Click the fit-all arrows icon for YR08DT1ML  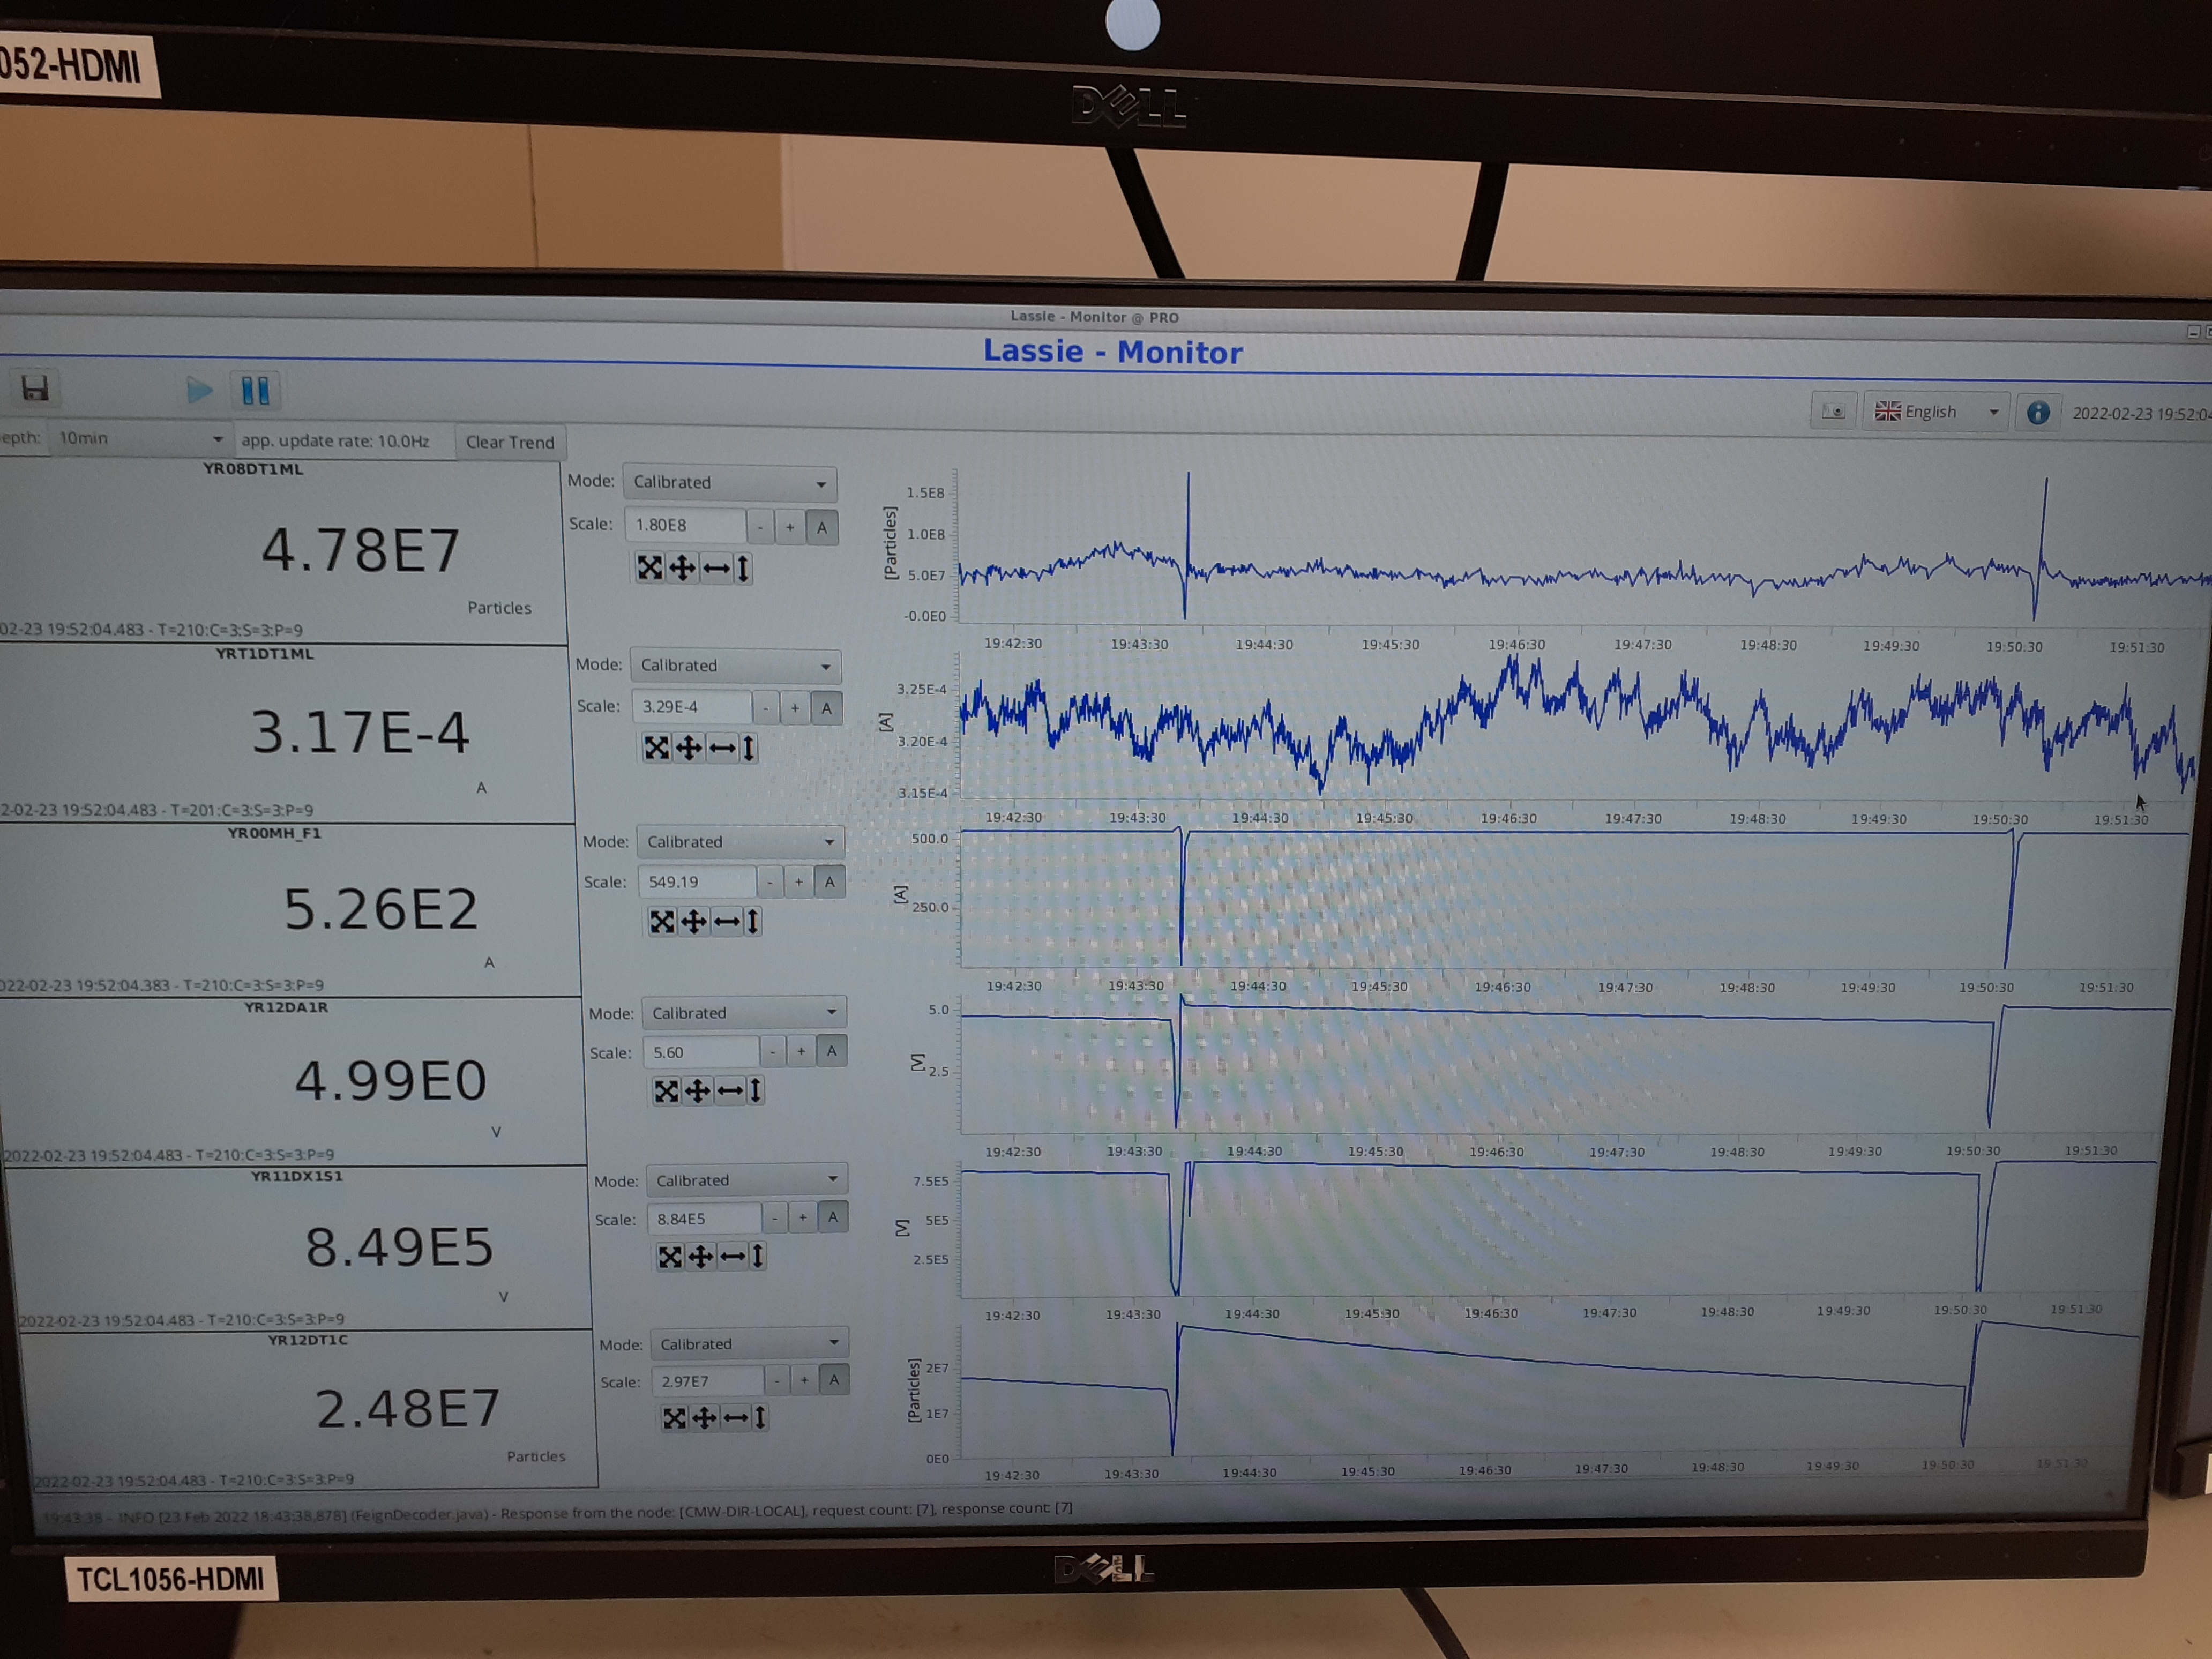point(650,568)
